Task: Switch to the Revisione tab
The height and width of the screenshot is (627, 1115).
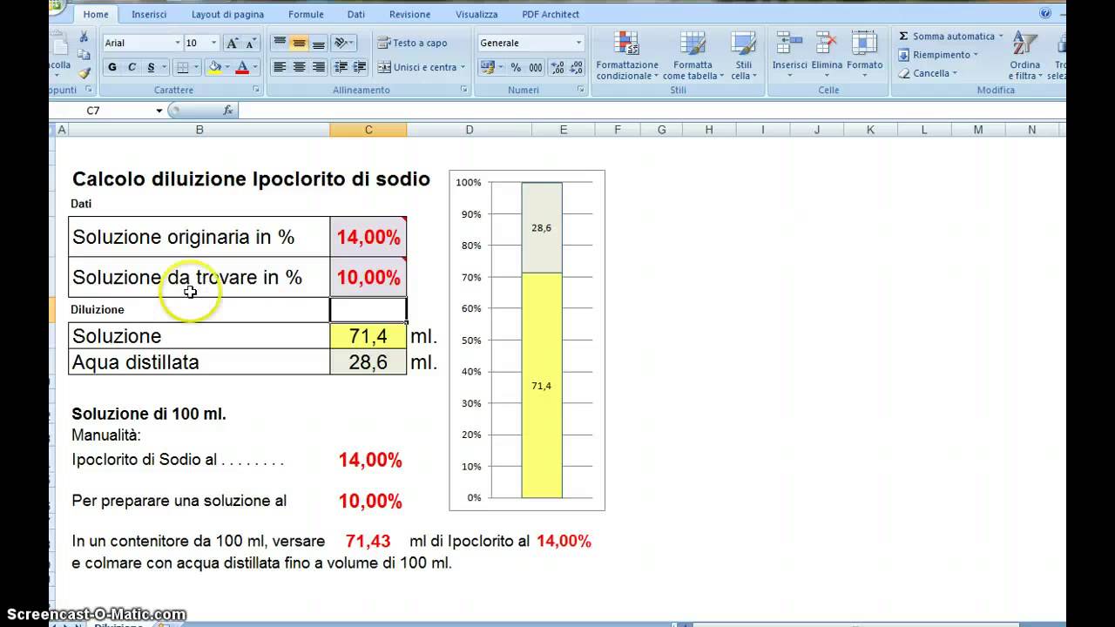Action: coord(409,14)
